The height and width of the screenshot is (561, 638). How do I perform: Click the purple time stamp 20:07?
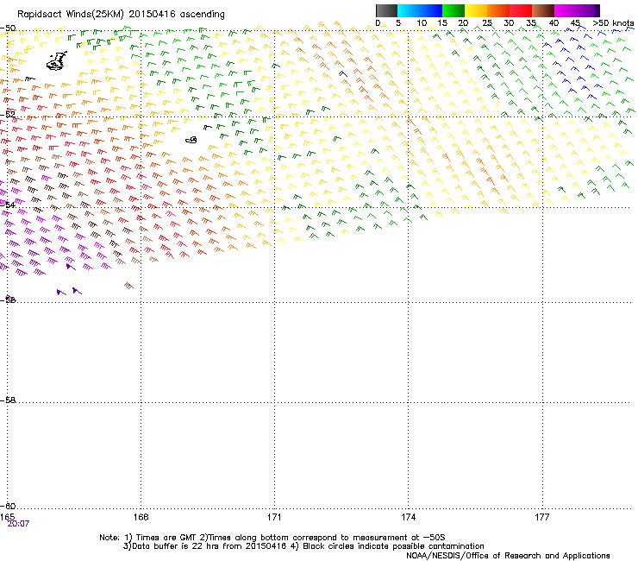click(18, 524)
